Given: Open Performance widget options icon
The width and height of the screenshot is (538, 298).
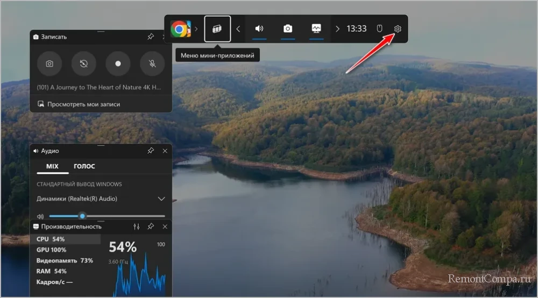Looking at the screenshot, I should [x=136, y=226].
